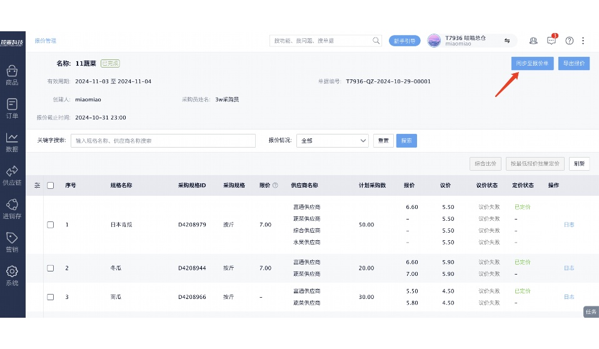
Task: Open 系统 settings gear in sidebar
Action: [x=12, y=275]
